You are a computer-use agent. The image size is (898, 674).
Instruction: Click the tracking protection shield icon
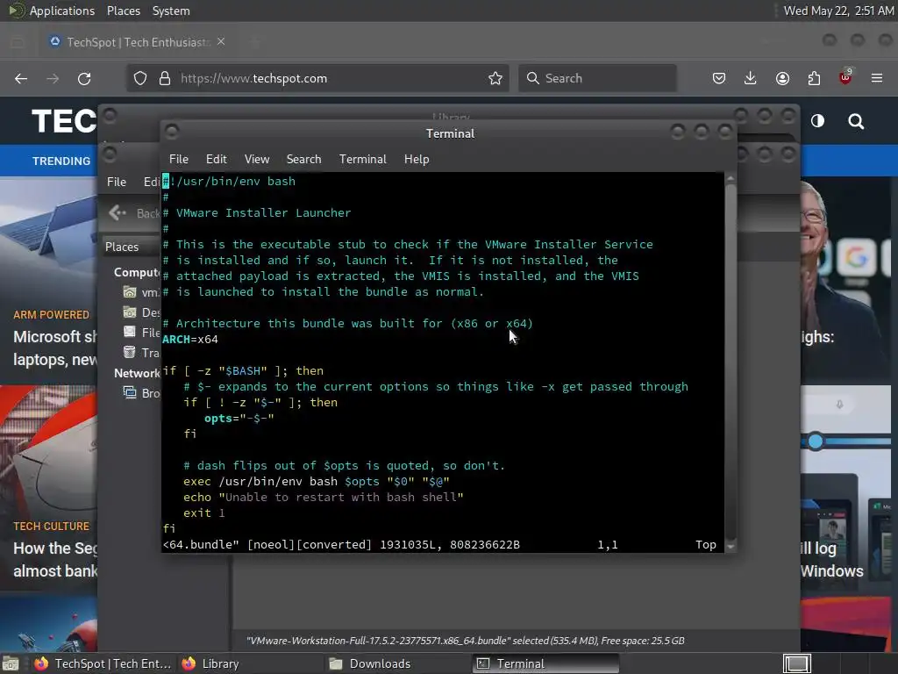[x=140, y=78]
